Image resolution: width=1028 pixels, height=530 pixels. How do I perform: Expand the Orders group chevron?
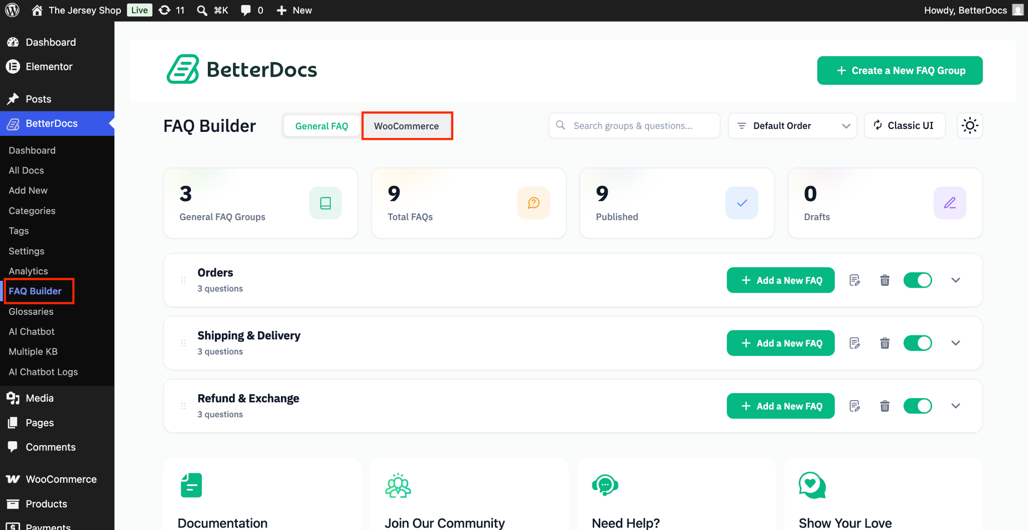[x=956, y=280]
